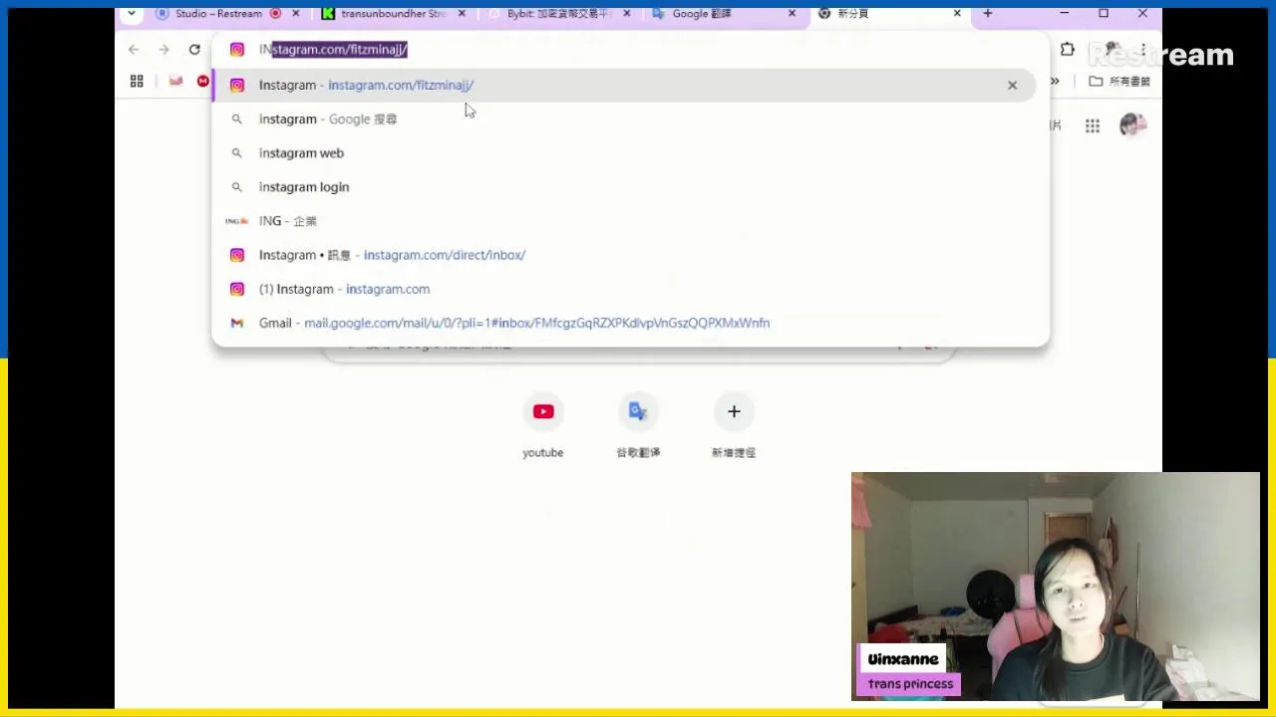Remove the fitzminajj suggestion with X
Screen dimensions: 1276x717
(x=1012, y=85)
